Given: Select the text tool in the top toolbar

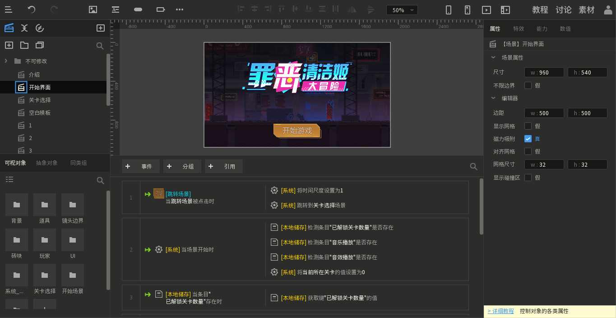Looking at the screenshot, I should (x=115, y=9).
